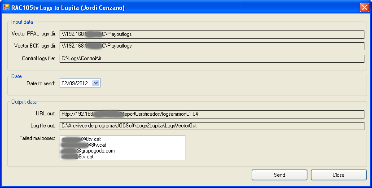Open the Date to send dropdown arrow
Viewport: 372px width, 188px height.
96,83
